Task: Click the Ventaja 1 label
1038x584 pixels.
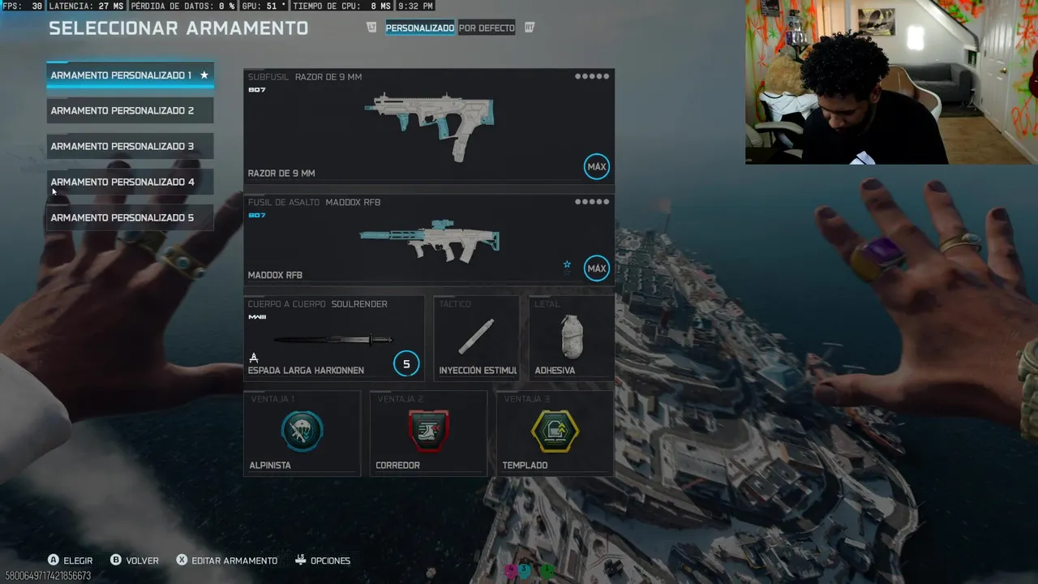Action: 272,399
